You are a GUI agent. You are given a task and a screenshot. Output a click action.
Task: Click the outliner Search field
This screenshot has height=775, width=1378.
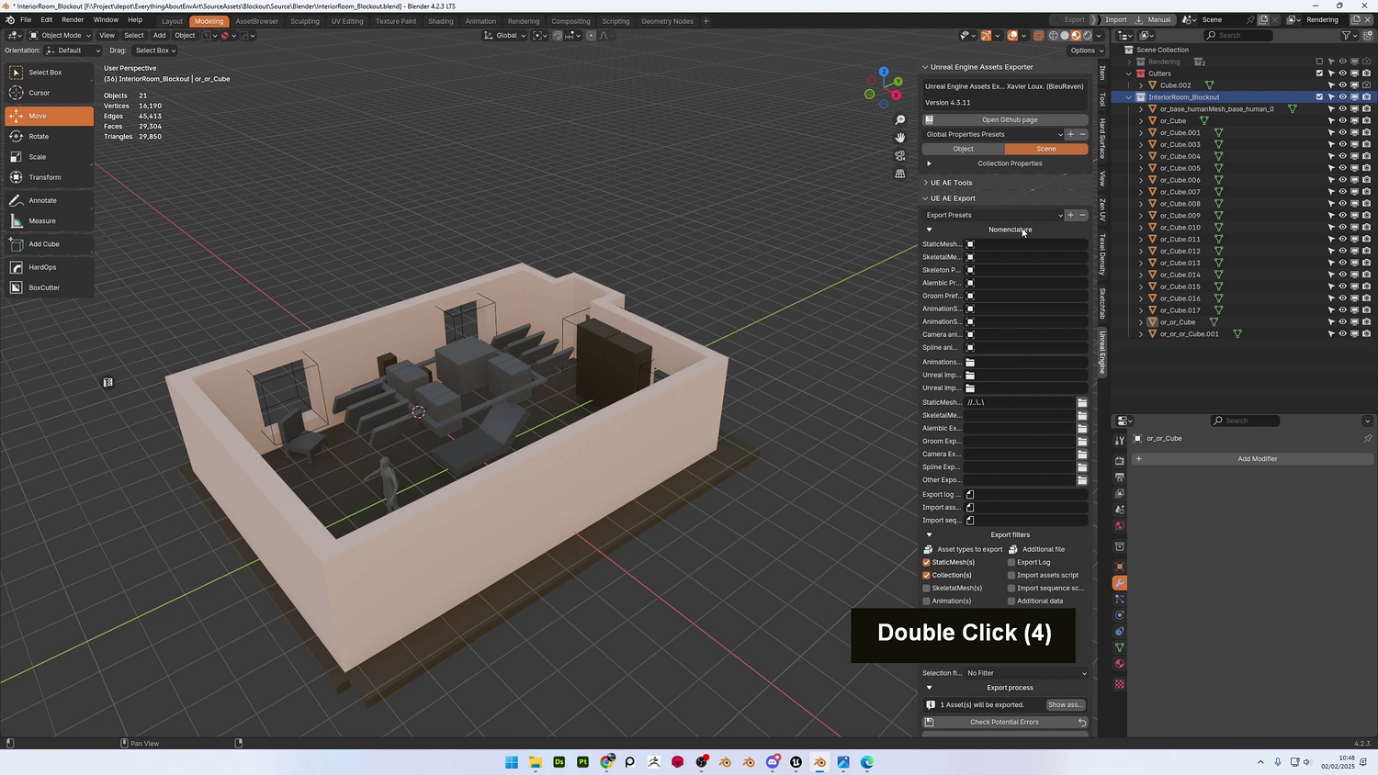click(x=1238, y=36)
